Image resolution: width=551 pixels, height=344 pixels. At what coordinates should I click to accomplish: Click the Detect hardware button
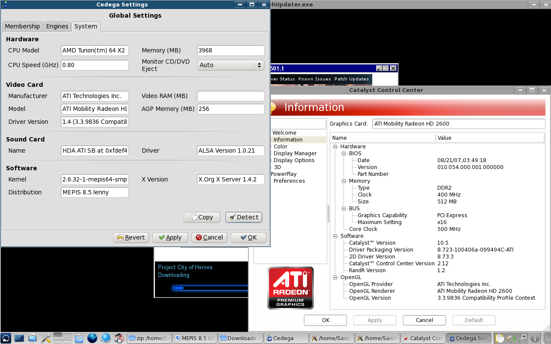pos(244,217)
